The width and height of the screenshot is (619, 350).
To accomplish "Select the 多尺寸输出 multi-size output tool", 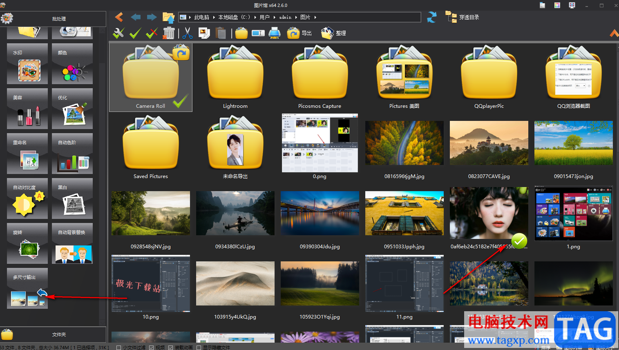I will click(27, 288).
